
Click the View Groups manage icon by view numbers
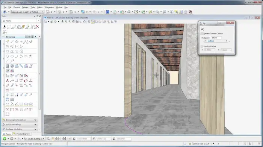(x=48, y=139)
